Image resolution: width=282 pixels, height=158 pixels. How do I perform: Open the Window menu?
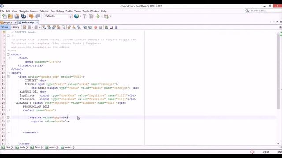(x=95, y=11)
